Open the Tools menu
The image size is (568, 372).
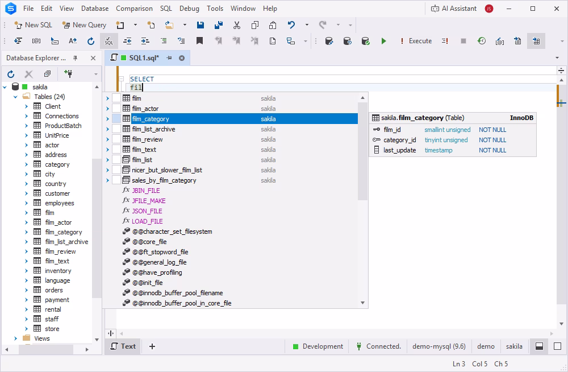click(215, 9)
